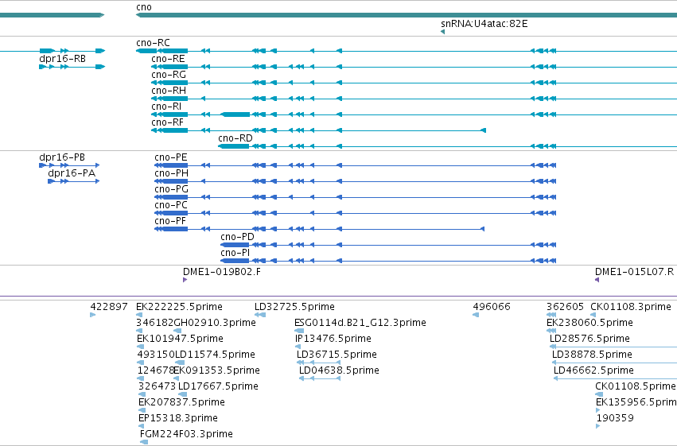
Task: Click the cno-RH transcript label
Action: tap(169, 91)
